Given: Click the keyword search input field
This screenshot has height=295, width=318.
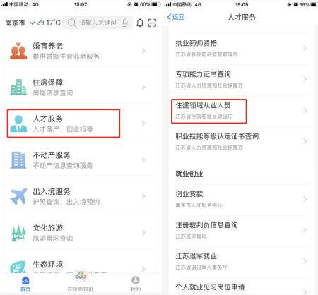Looking at the screenshot, I should point(98,23).
